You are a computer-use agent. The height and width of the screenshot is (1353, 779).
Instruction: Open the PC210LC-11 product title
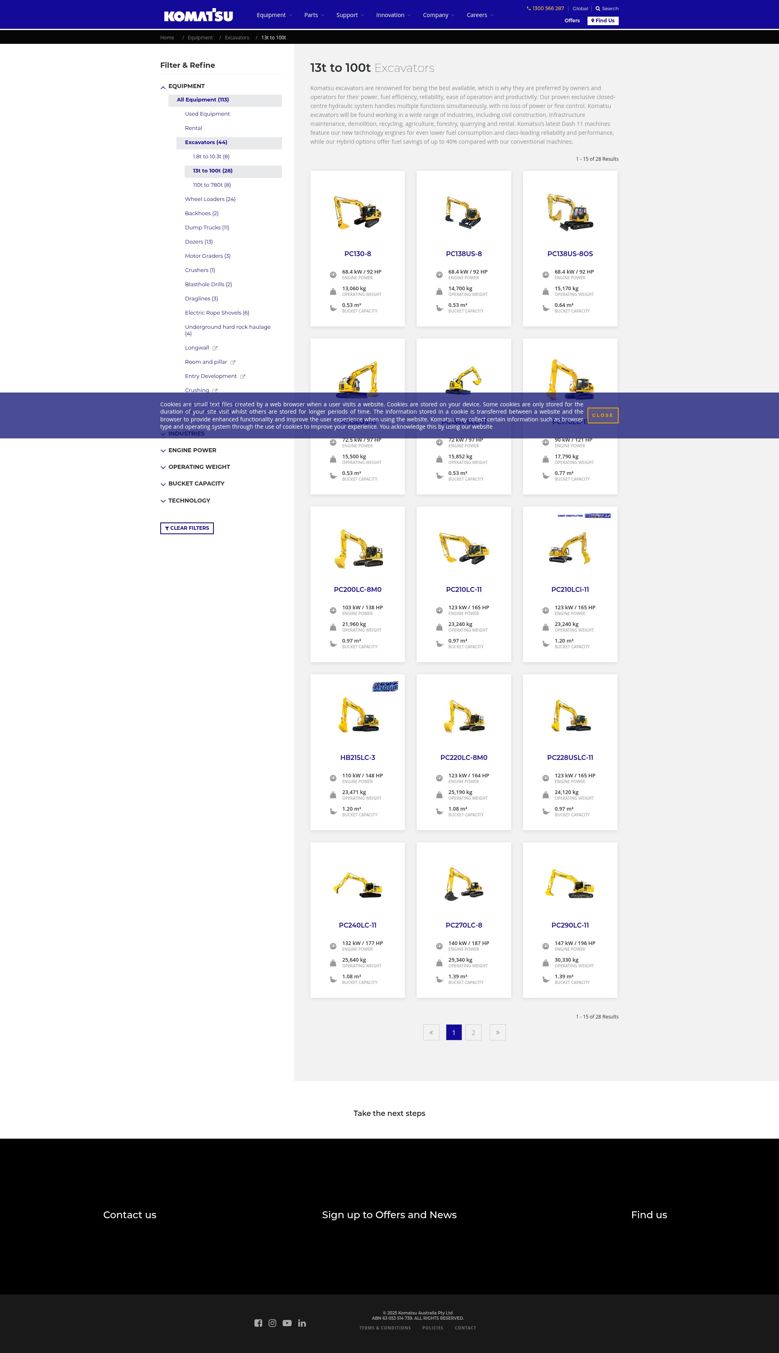(464, 590)
